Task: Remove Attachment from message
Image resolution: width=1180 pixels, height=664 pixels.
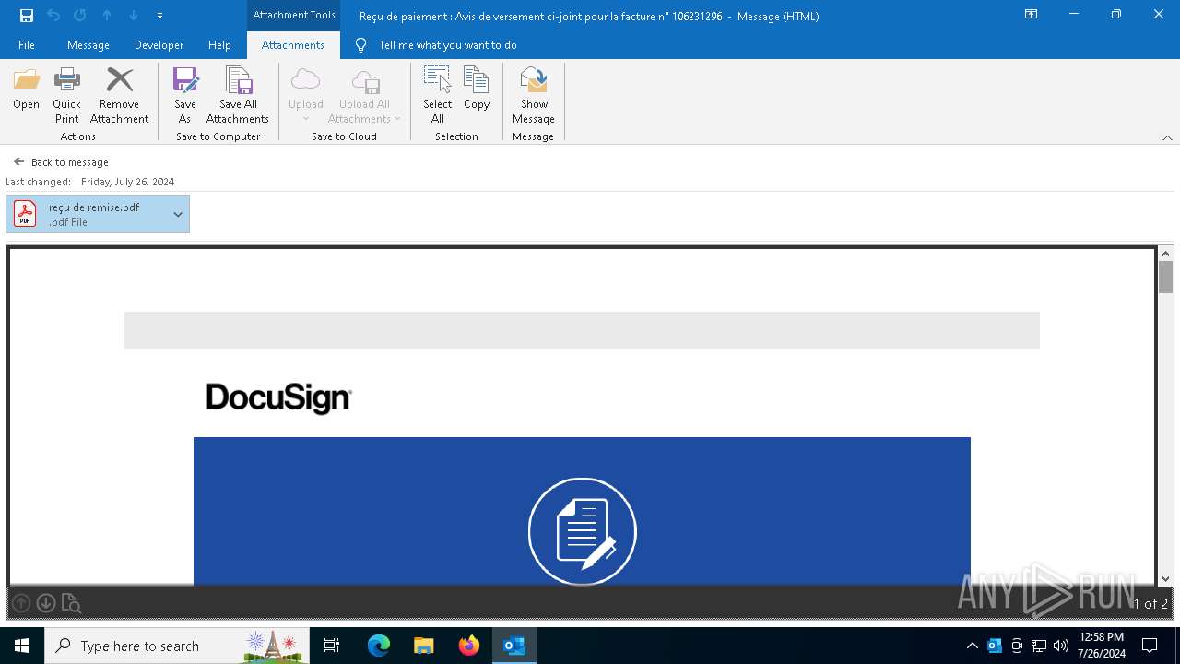Action: (x=119, y=95)
